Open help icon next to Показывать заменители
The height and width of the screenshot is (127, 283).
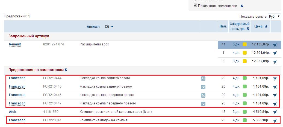242,6
